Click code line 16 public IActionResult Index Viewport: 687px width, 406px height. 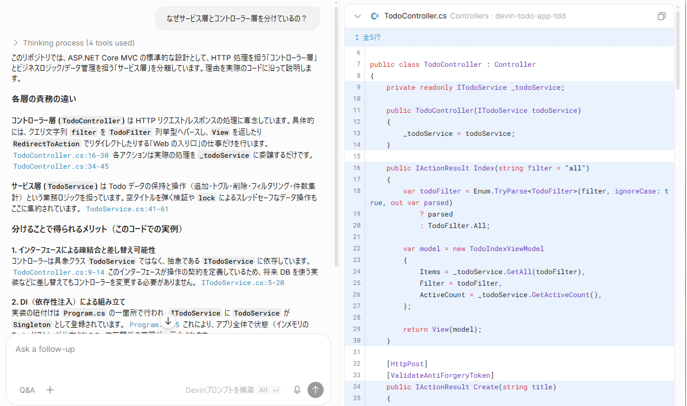click(488, 168)
